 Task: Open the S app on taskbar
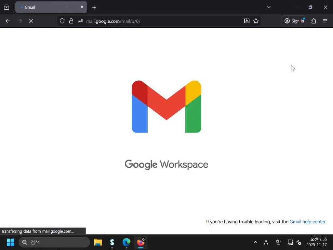point(112,242)
